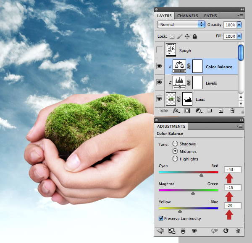Switch to the Layers tab

tap(164, 16)
